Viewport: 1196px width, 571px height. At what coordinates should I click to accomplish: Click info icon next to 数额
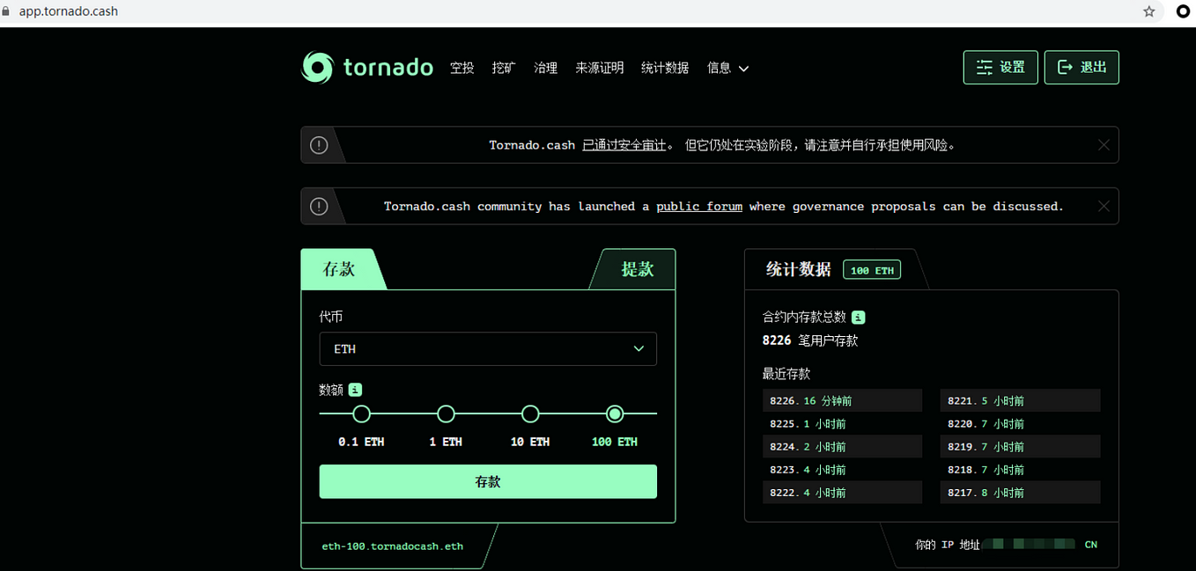click(356, 390)
